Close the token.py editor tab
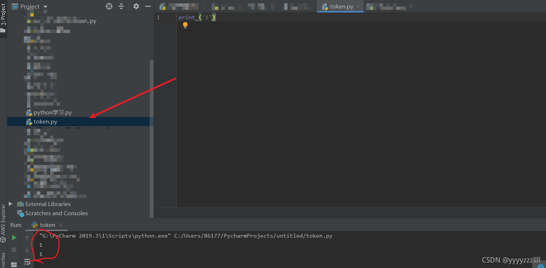This screenshot has height=268, width=546. click(358, 6)
